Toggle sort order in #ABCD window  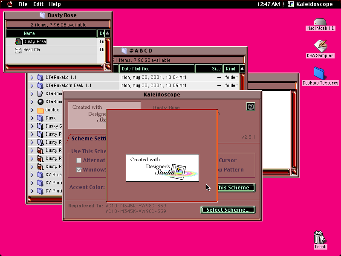(x=242, y=69)
